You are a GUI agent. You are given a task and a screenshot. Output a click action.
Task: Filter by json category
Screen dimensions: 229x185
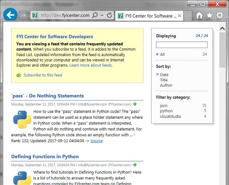164,106
